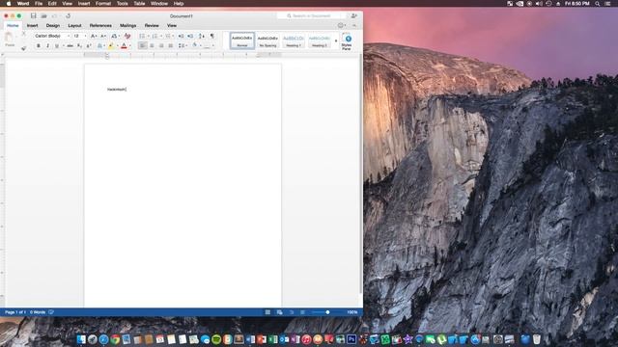Viewport: 618px width, 347px height.
Task: Switch to Web Layout view icon
Action: pos(279,312)
